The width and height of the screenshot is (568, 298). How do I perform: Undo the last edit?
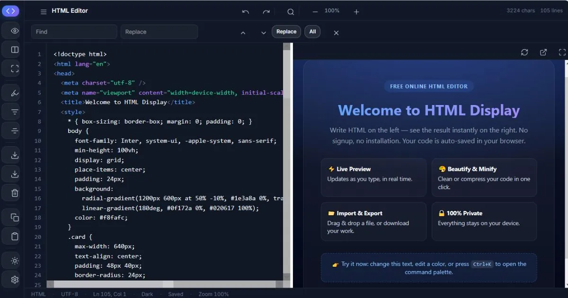[245, 12]
